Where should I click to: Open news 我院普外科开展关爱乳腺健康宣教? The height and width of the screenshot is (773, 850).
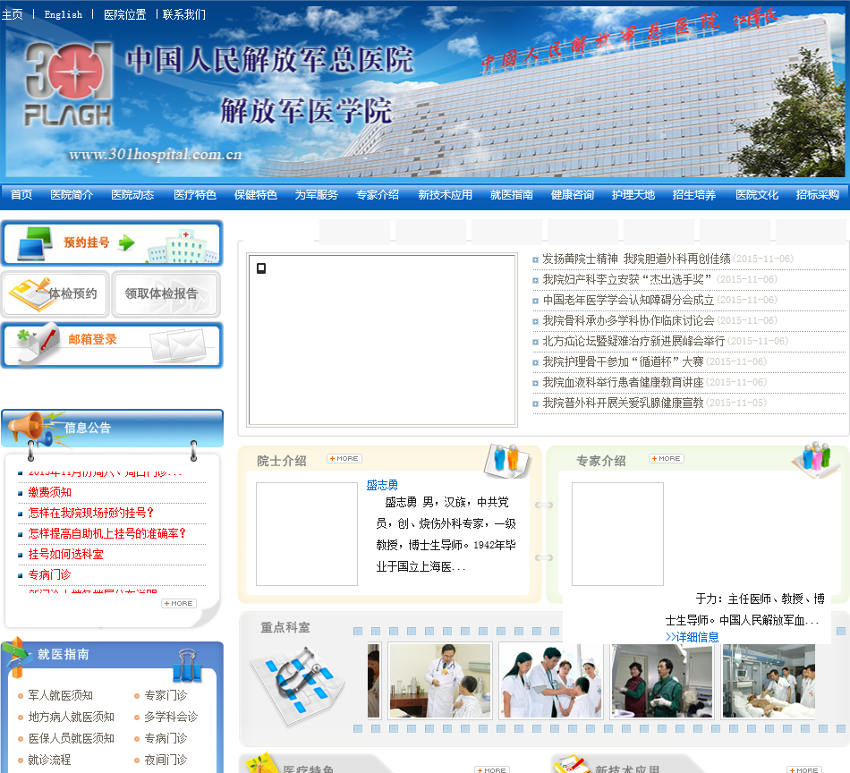point(623,403)
